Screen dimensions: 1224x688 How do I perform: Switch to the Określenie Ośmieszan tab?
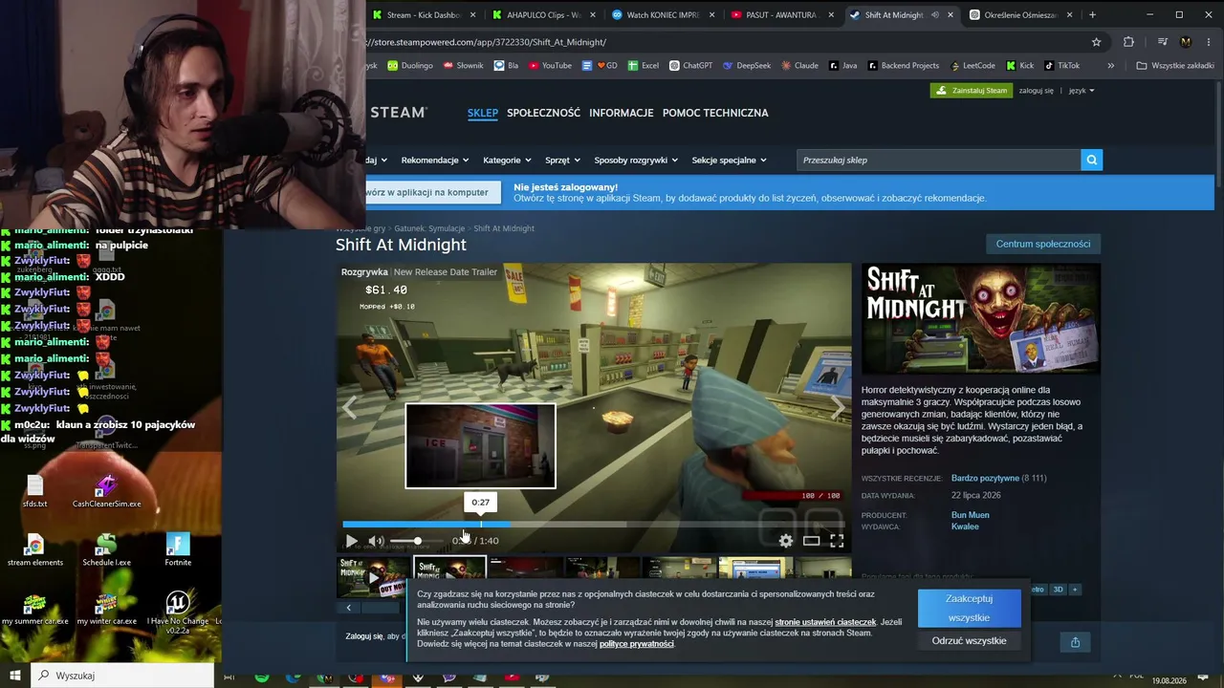tap(1019, 15)
